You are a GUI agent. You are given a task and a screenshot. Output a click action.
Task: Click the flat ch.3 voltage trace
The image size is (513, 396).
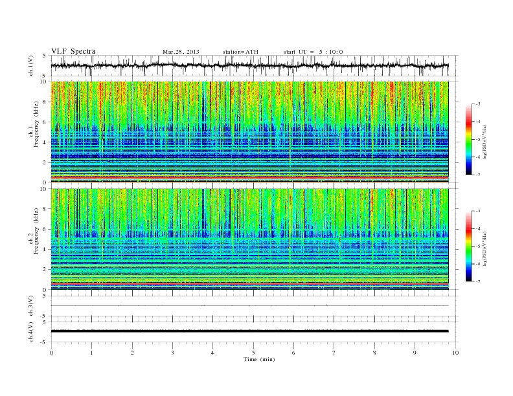(x=249, y=305)
